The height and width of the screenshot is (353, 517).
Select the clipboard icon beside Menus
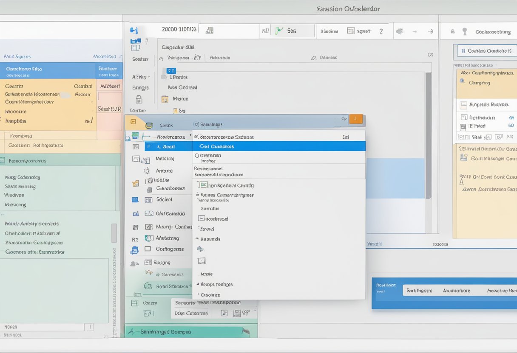click(165, 98)
